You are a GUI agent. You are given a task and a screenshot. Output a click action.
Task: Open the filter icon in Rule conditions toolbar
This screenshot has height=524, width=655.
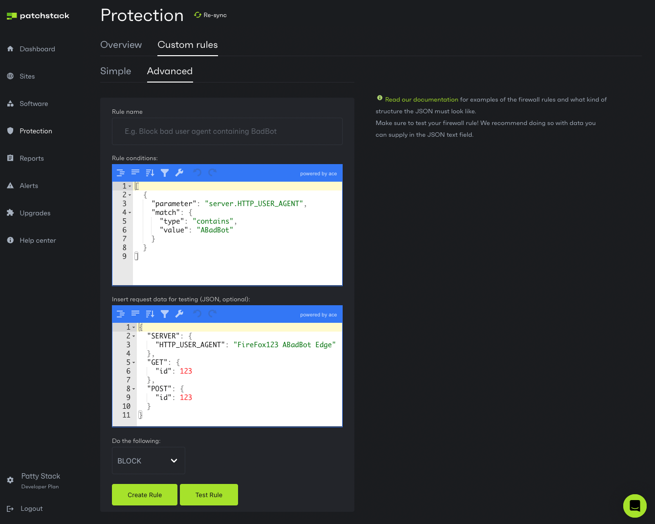pyautogui.click(x=165, y=173)
